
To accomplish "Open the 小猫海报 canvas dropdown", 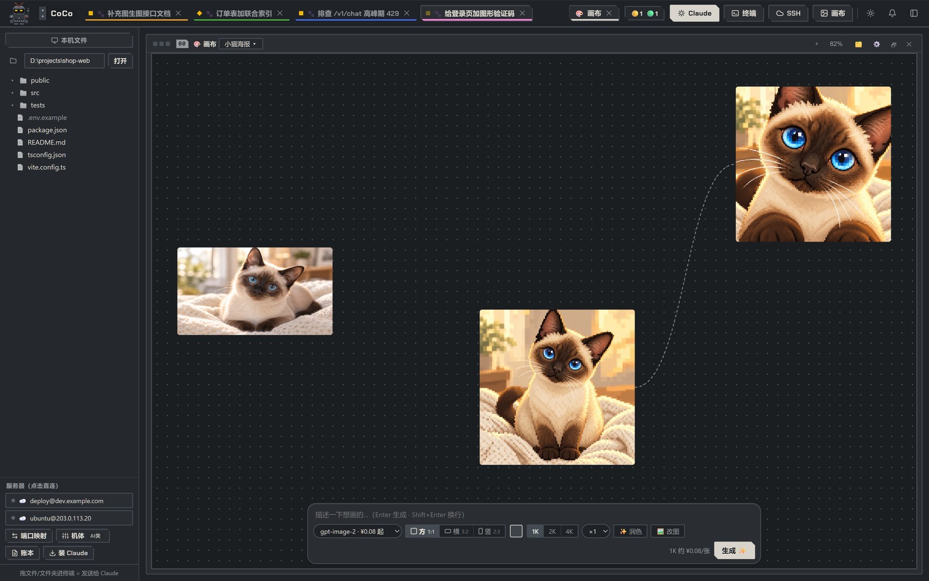I will coord(240,44).
